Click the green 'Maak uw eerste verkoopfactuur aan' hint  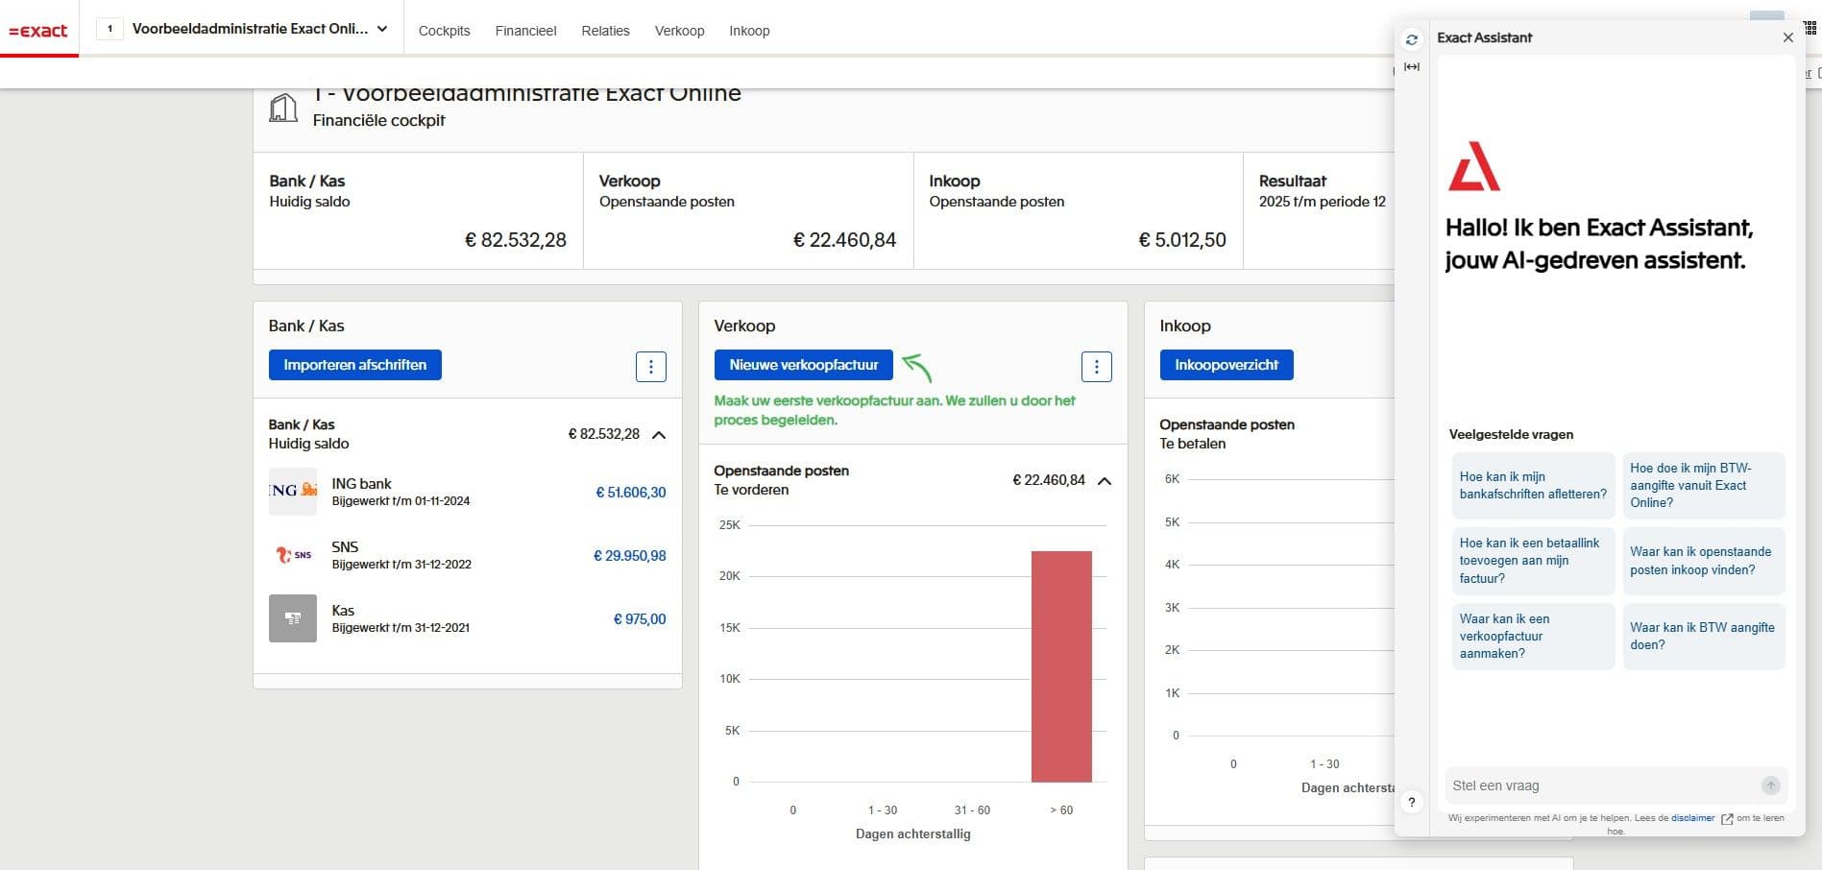[894, 410]
